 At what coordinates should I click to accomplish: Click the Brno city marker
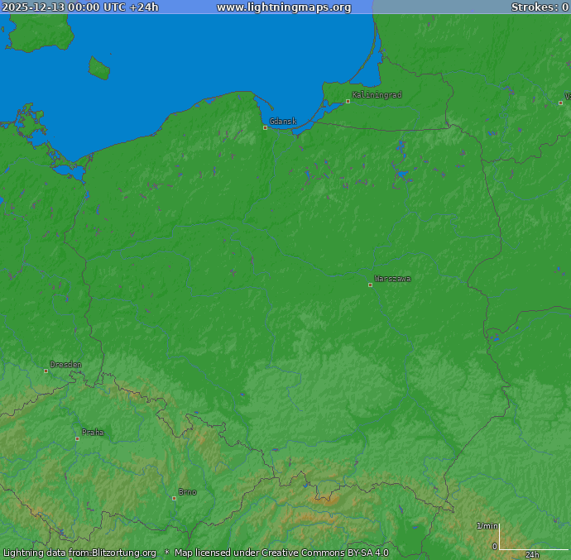[174, 499]
